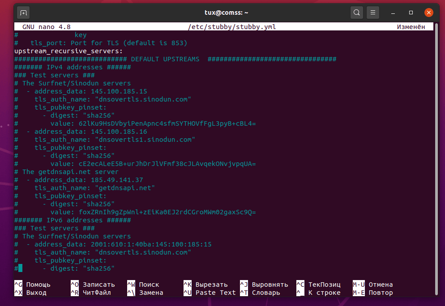Viewport: 445px width, 306px height.
Task: Click the upstream_recursive_servers: line
Action: pyautogui.click(x=68, y=51)
